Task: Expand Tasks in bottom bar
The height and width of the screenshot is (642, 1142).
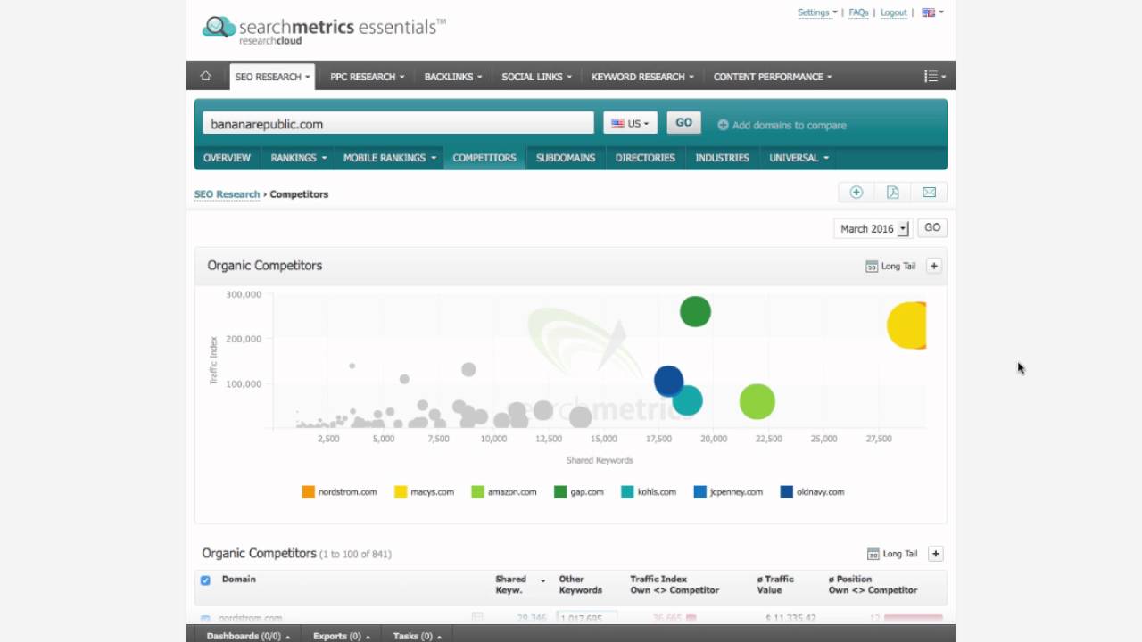Action: (x=418, y=636)
